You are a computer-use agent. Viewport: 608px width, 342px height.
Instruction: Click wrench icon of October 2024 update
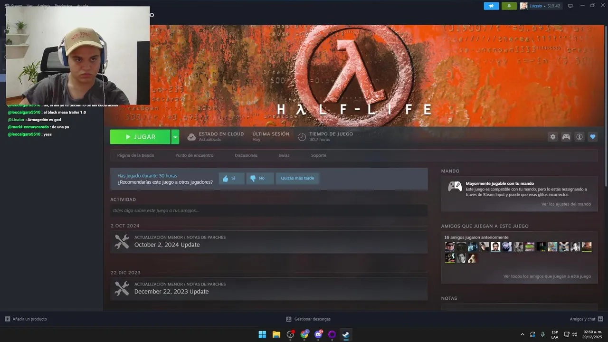122,241
